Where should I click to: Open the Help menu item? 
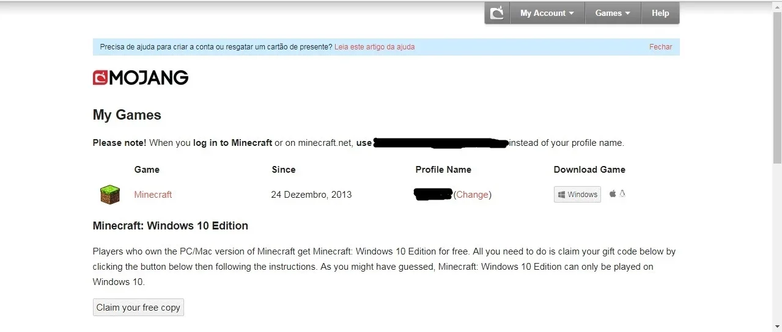click(x=660, y=13)
